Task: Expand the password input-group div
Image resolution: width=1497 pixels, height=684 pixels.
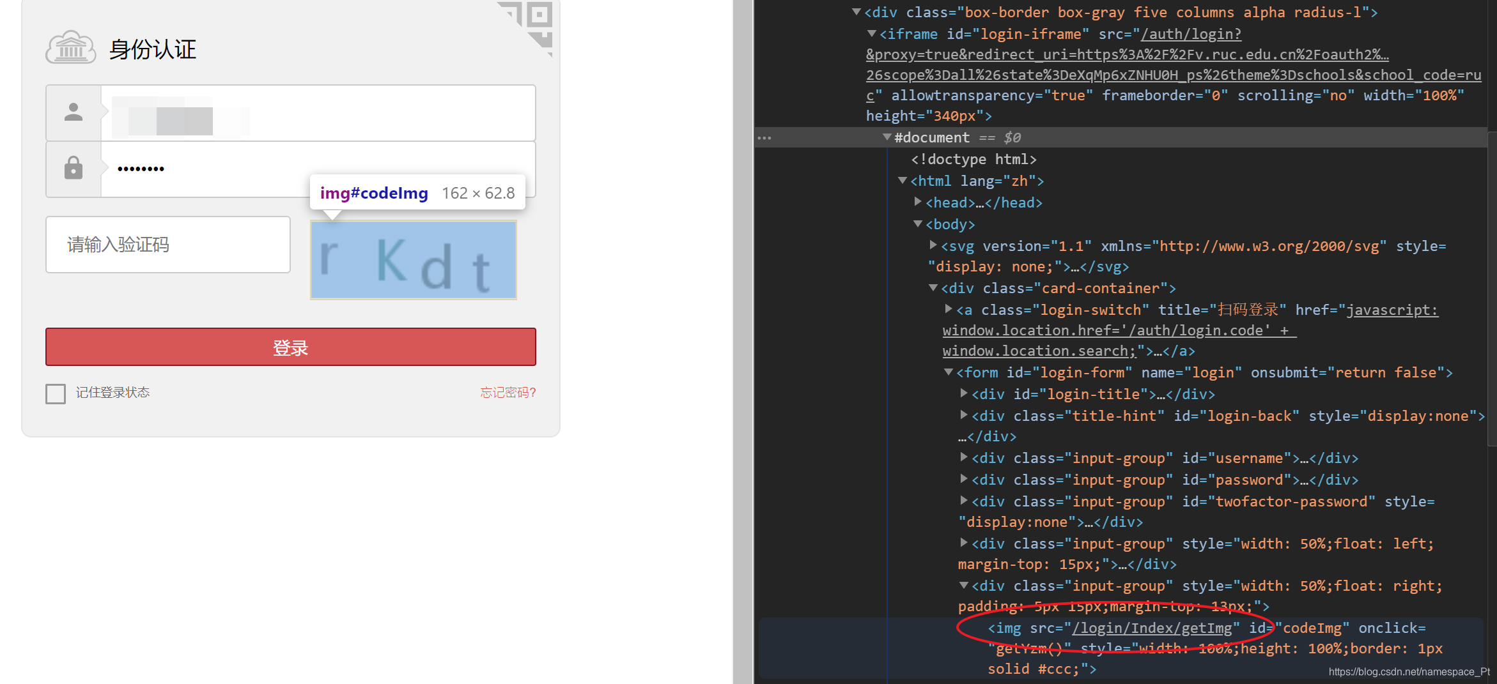Action: click(x=964, y=479)
